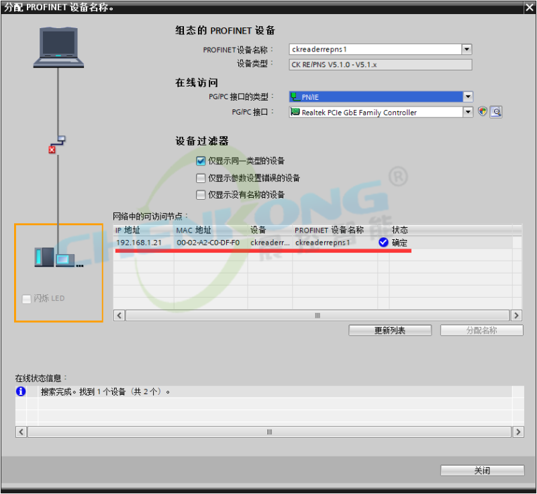Viewport: 537px width, 494px height.
Task: Click the blue checkmark status icon
Action: tap(383, 243)
